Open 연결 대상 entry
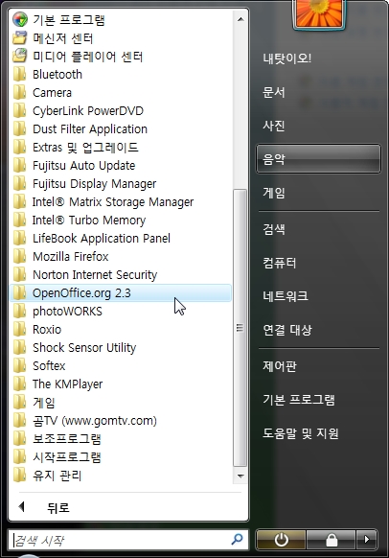 click(x=287, y=330)
